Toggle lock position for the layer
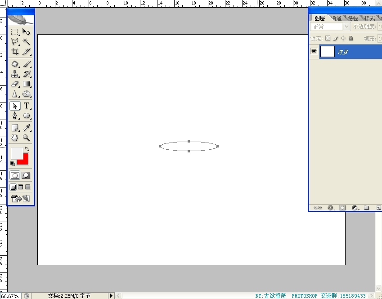Image resolution: width=382 pixels, height=299 pixels. click(x=343, y=39)
